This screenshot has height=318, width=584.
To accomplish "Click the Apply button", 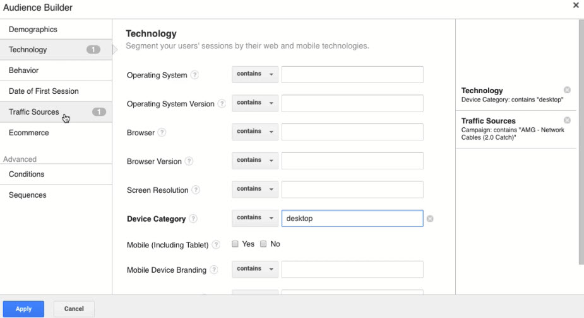I will point(23,309).
